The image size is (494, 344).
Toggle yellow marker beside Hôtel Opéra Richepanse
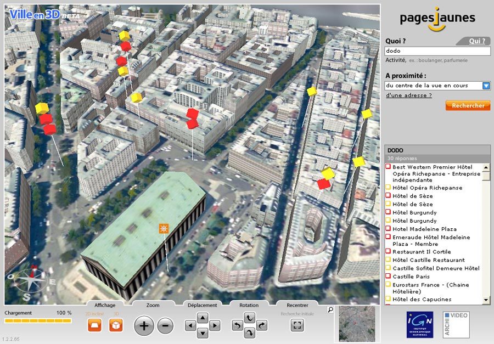click(x=388, y=188)
